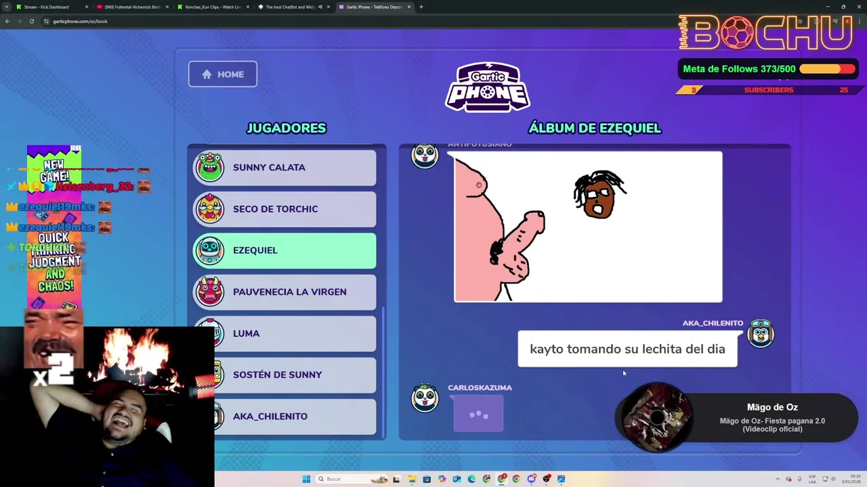The width and height of the screenshot is (867, 487).
Task: Open ESP LAA language switcher
Action: [x=813, y=479]
